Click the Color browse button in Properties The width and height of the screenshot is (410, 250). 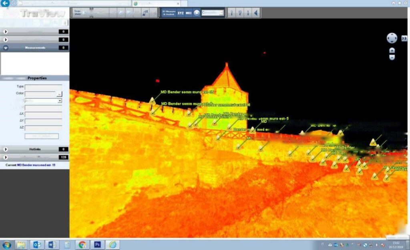(x=59, y=94)
